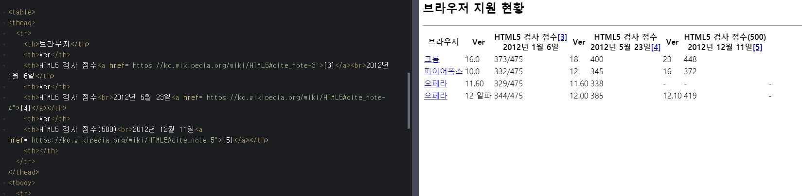Click the </thead> closing tag in code
This screenshot has height=196, width=802.
(24, 172)
